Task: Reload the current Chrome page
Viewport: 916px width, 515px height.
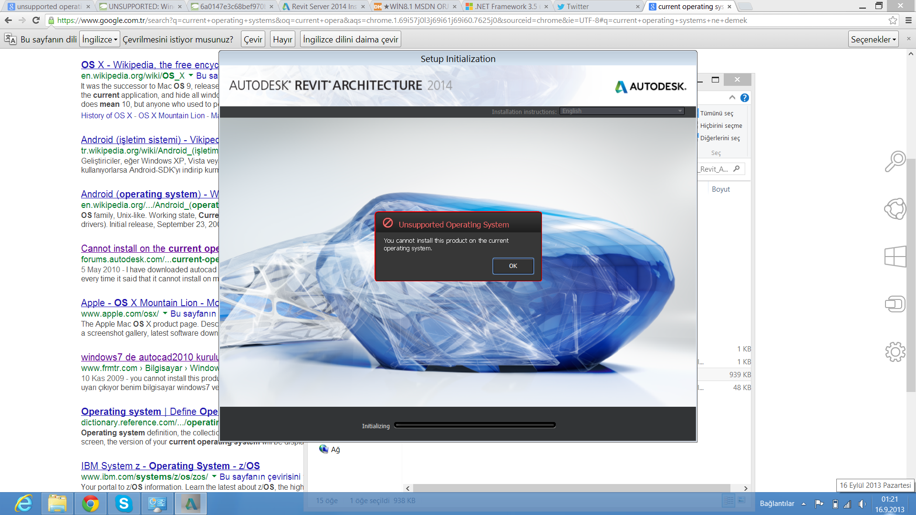Action: click(36, 20)
